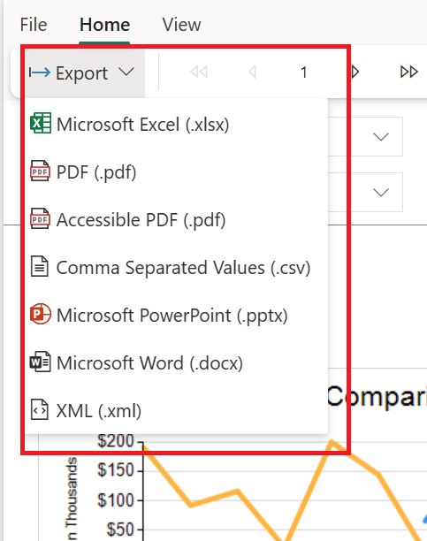Viewport: 427px width, 541px height.
Task: Click the XML code file icon
Action: pyautogui.click(x=40, y=409)
